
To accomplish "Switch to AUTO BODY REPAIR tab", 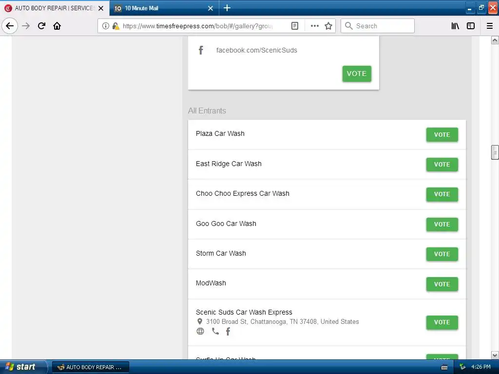I will (x=54, y=8).
